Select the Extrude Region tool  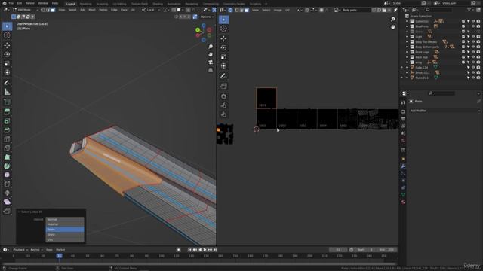pos(7,112)
